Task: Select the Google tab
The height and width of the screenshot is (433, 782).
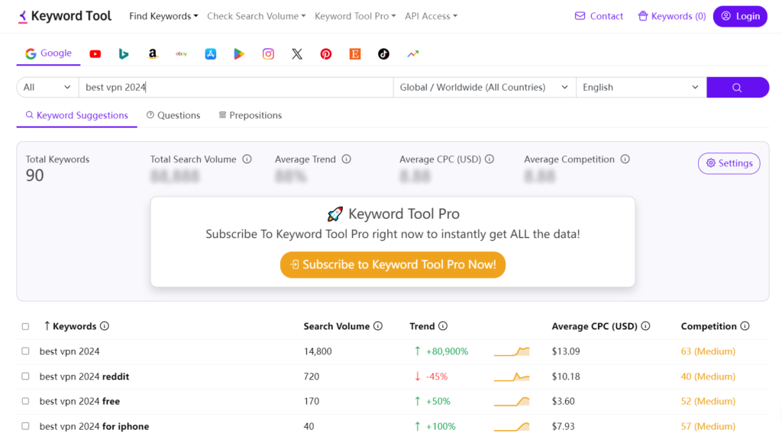Action: (x=48, y=53)
